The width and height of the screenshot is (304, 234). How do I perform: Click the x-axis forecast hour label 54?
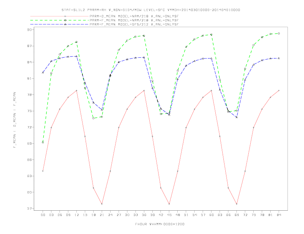pyautogui.click(x=195, y=215)
